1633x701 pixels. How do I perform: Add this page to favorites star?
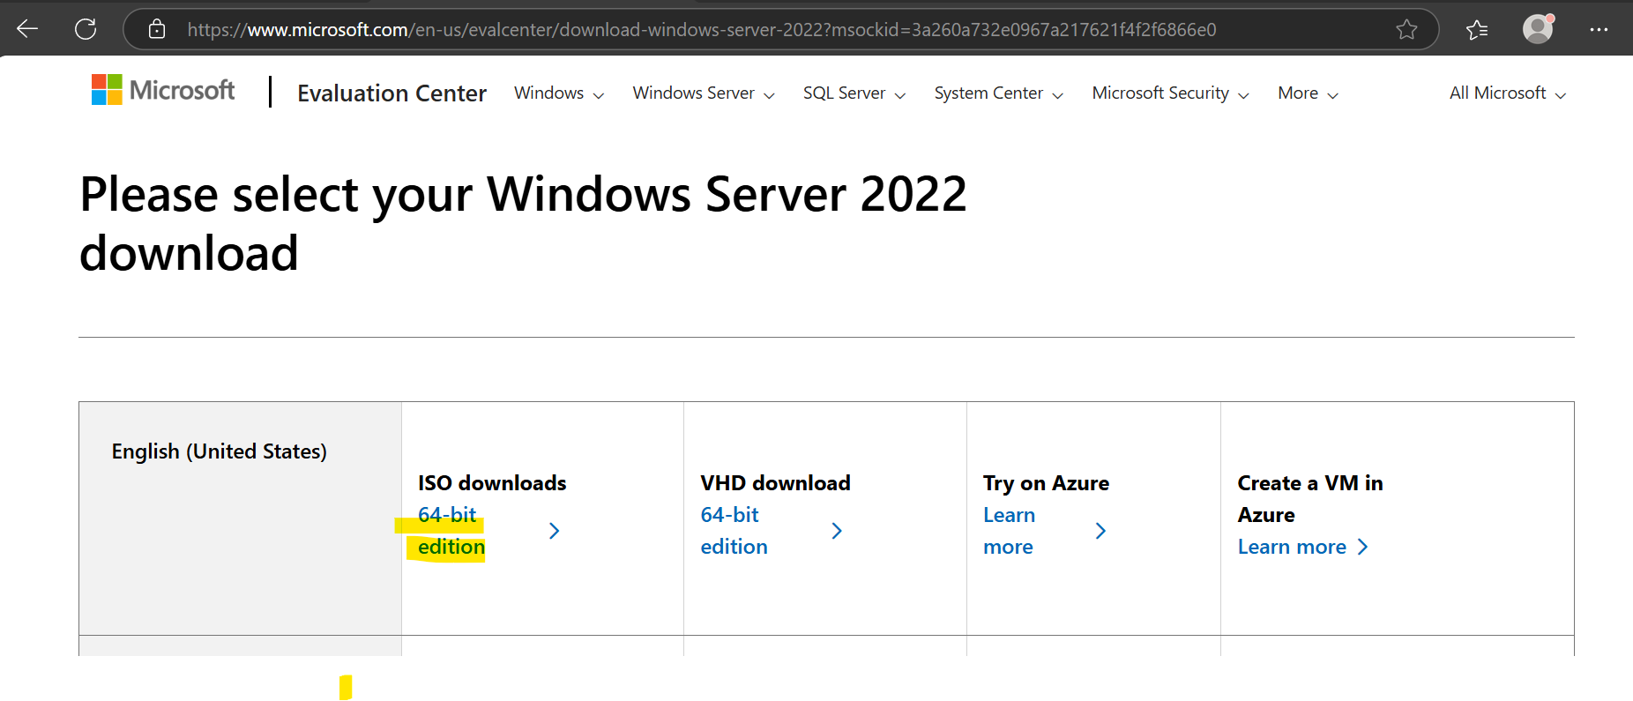pyautogui.click(x=1406, y=29)
